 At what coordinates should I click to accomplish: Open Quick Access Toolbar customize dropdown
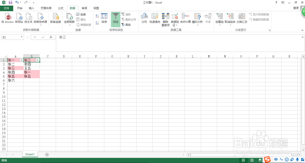[x=34, y=3]
